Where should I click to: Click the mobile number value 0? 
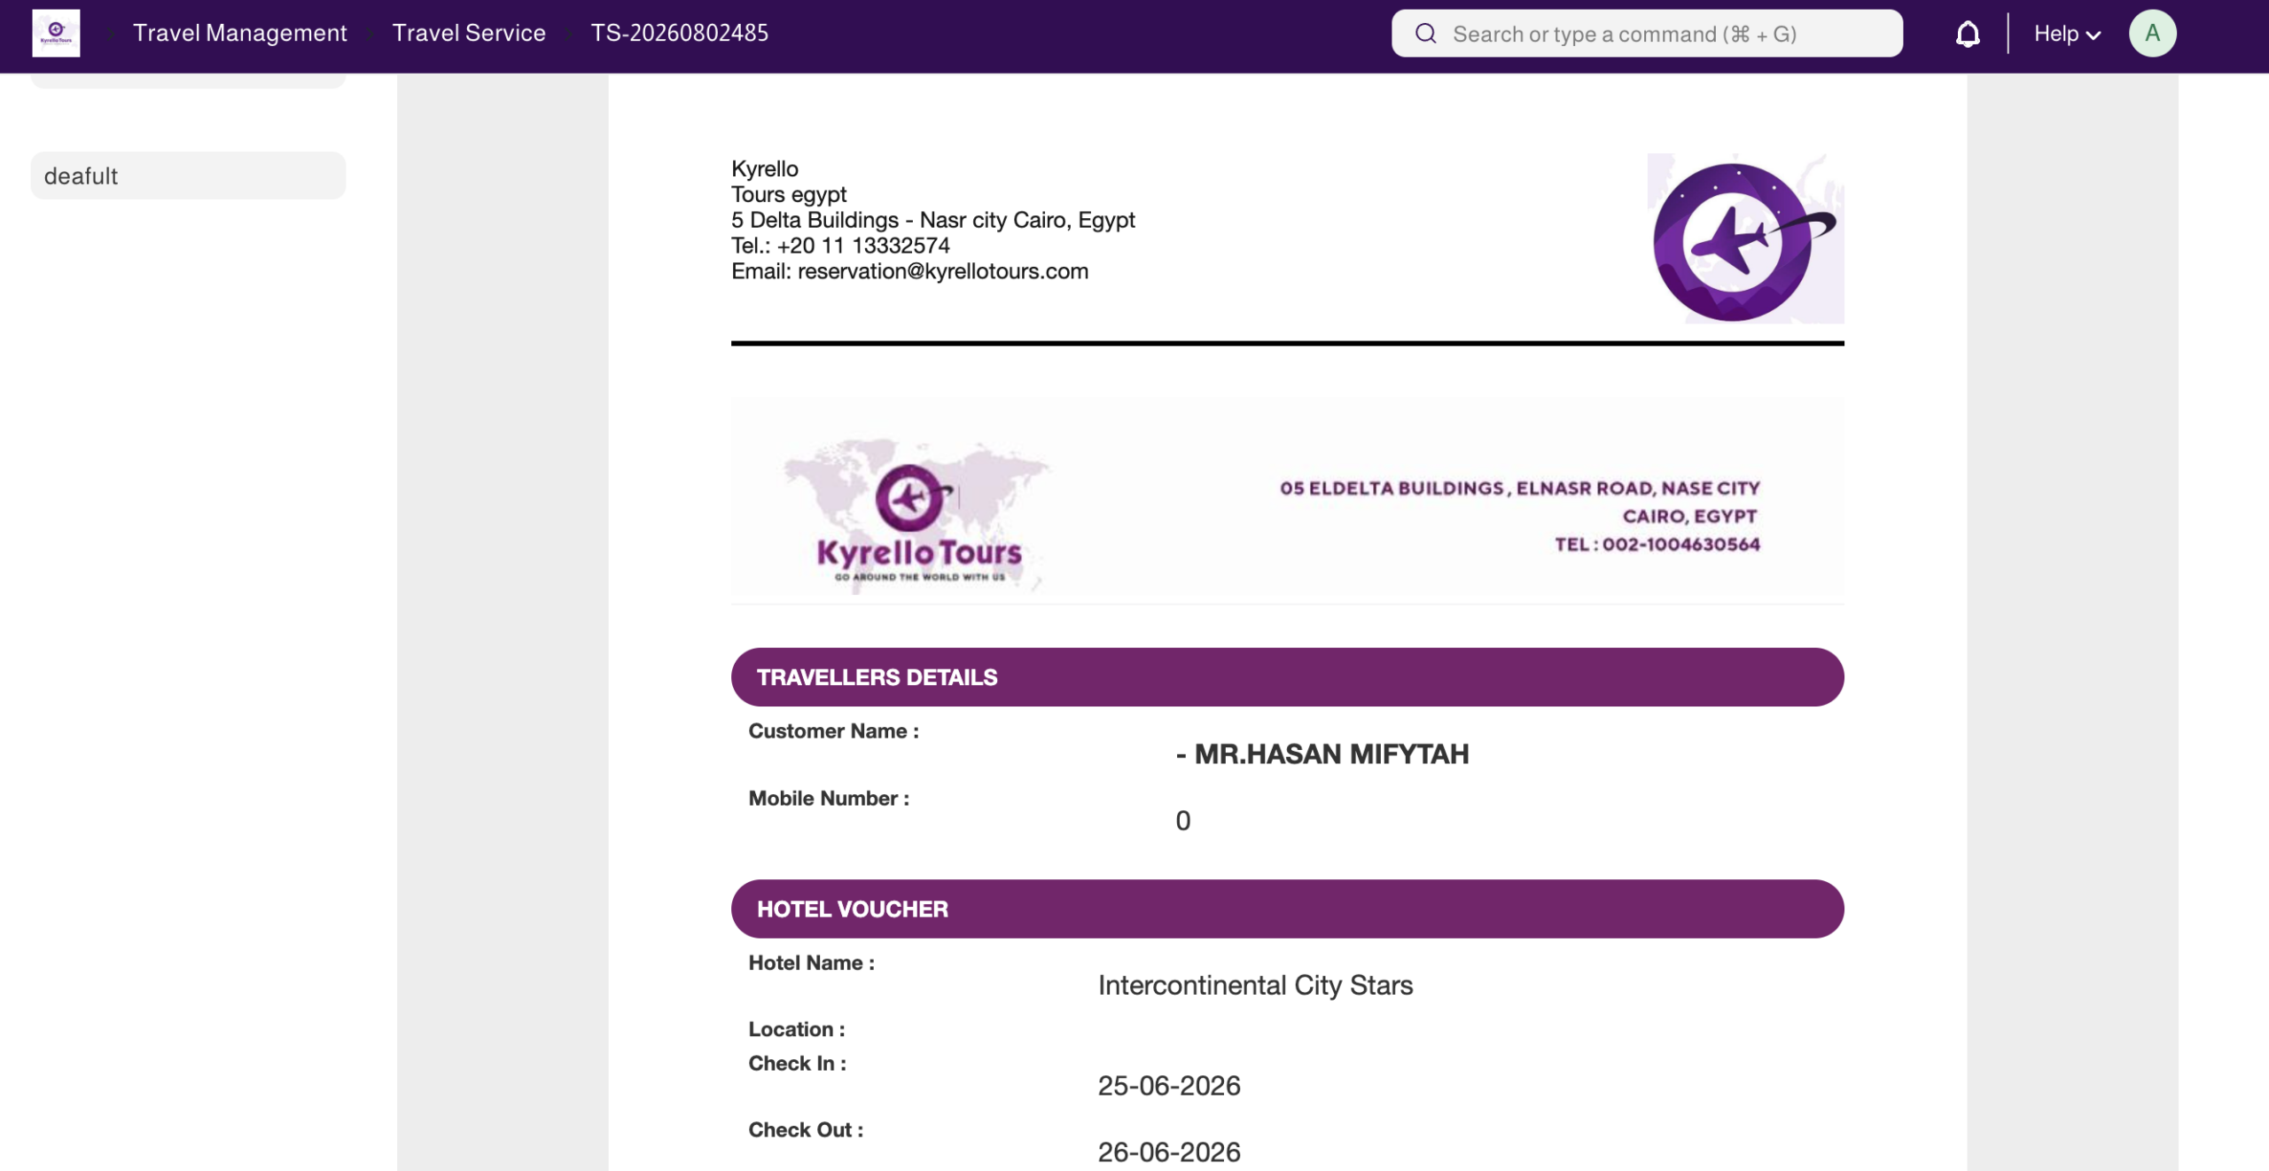1182,821
